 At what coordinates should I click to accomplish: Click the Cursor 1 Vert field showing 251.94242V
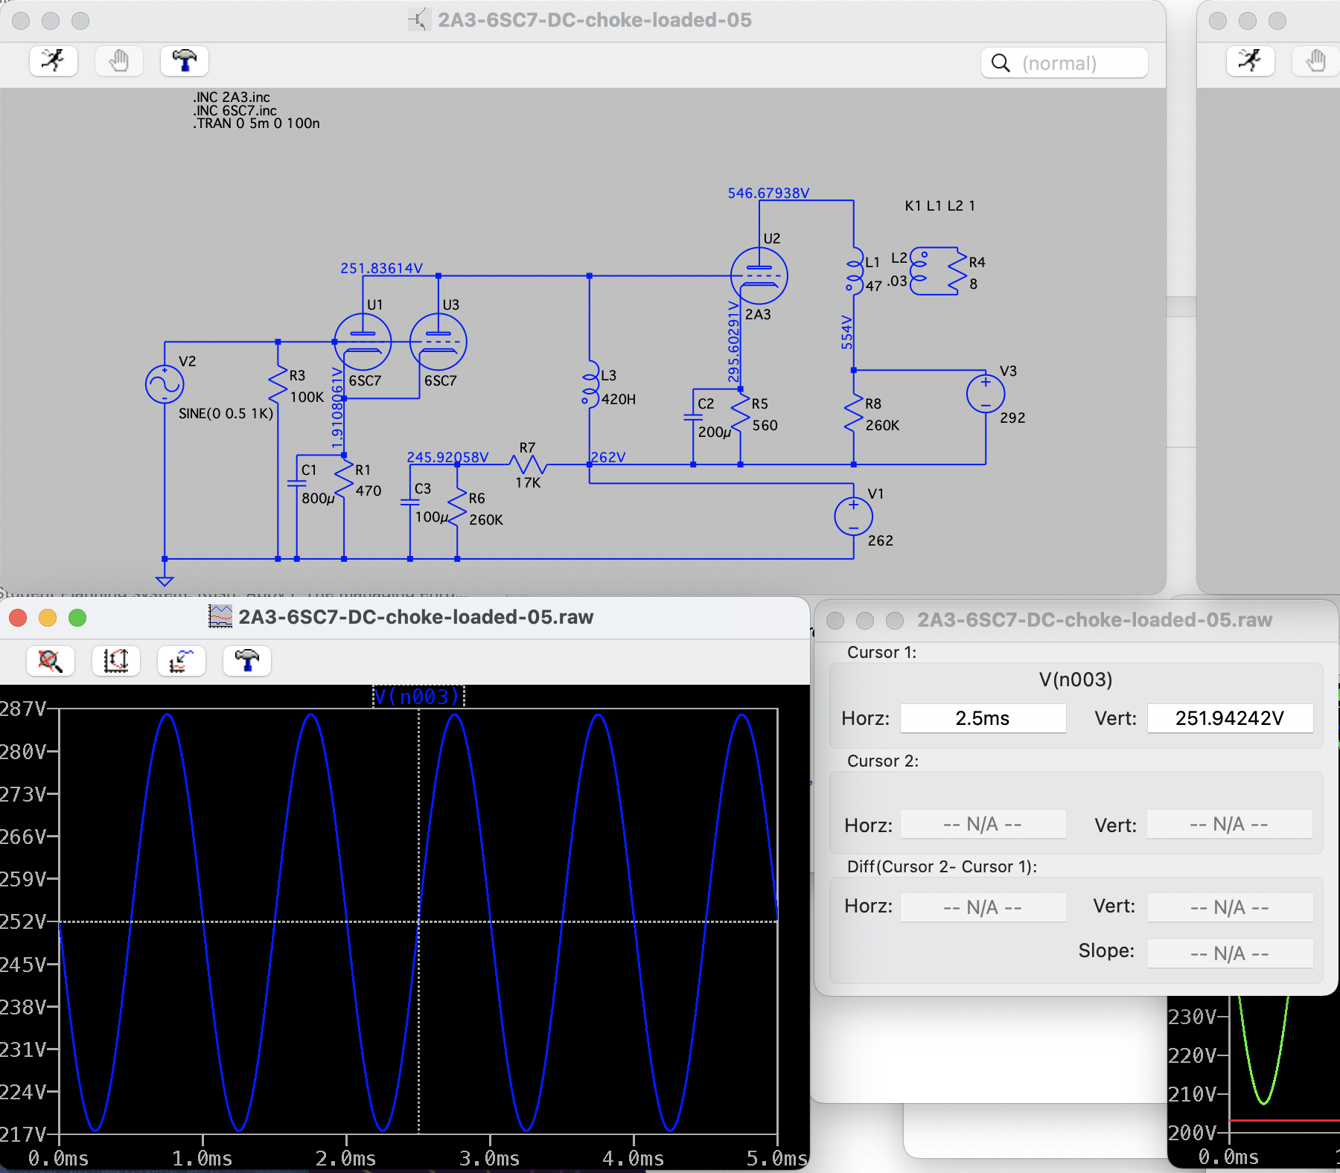pyautogui.click(x=1230, y=718)
